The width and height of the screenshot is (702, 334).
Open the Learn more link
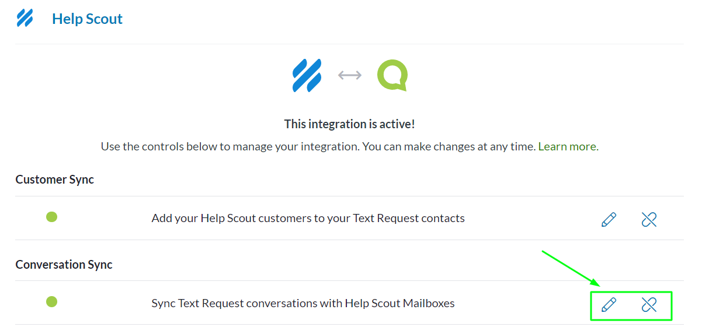568,147
